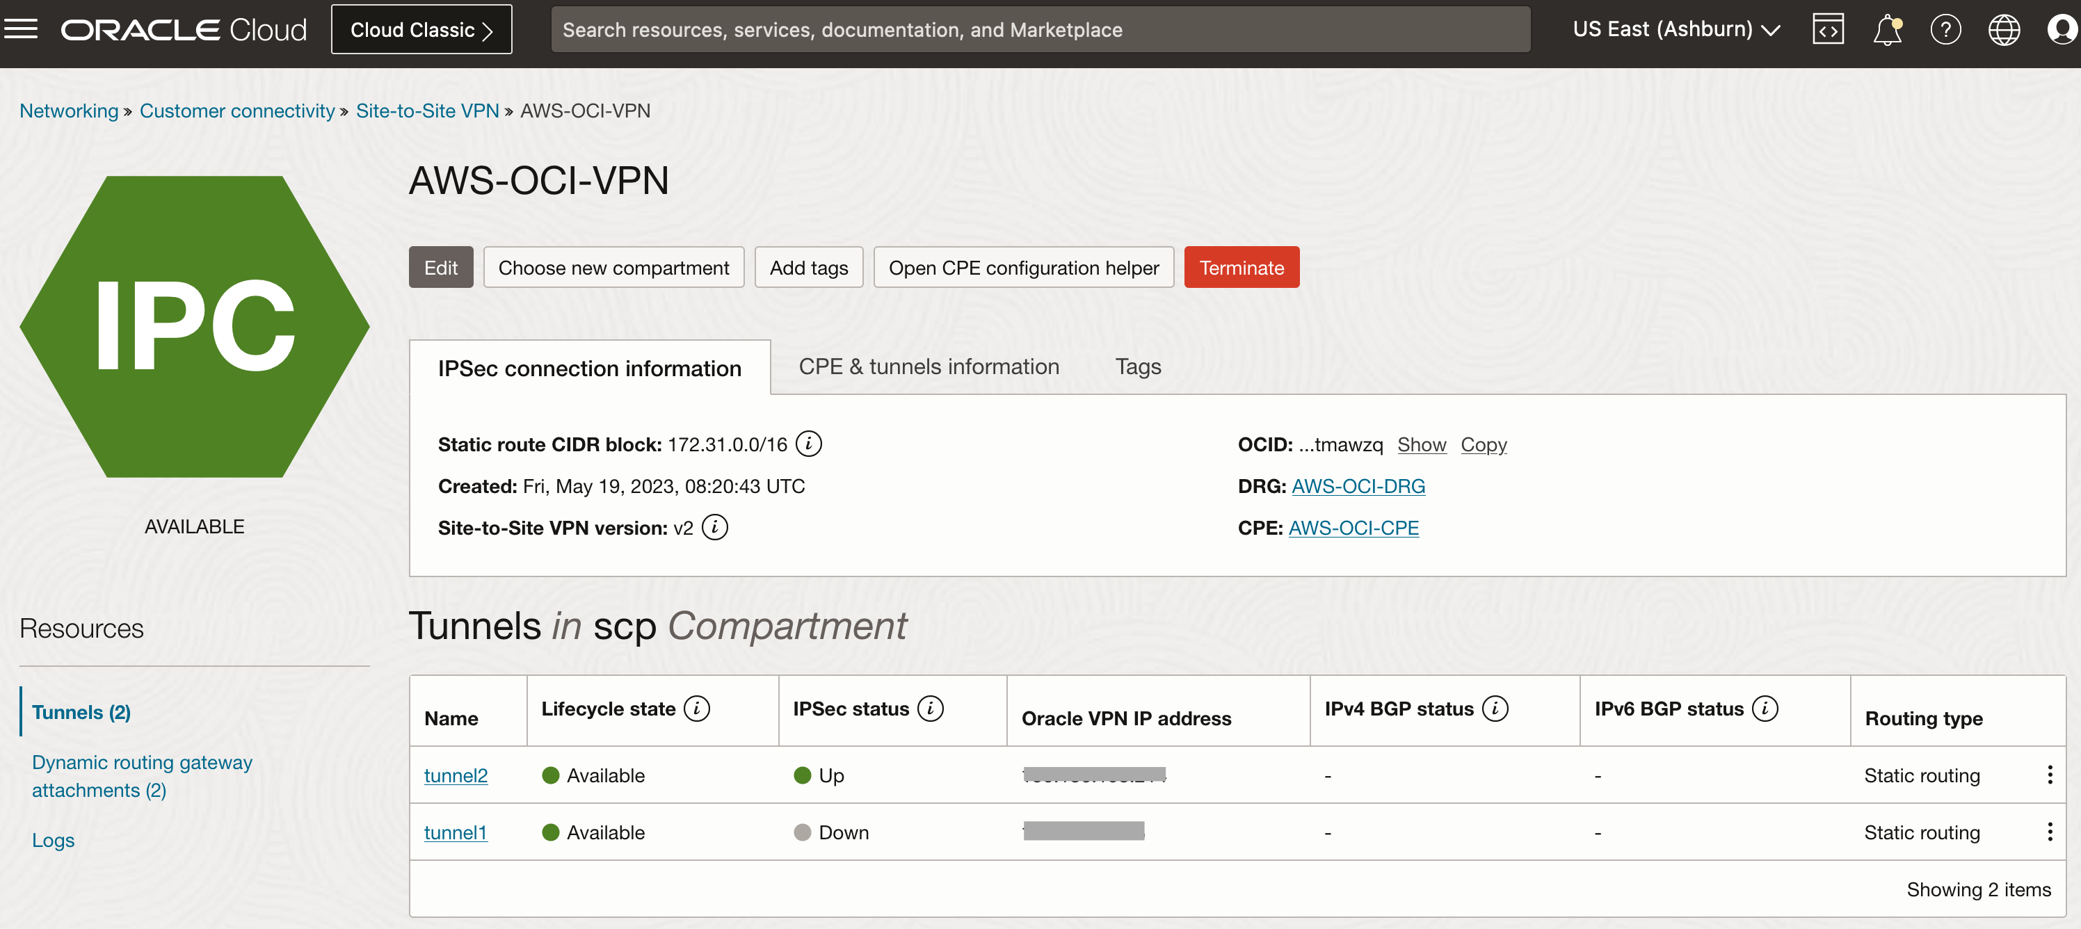Open the navigation hamburger menu
2081x929 pixels.
(x=21, y=29)
